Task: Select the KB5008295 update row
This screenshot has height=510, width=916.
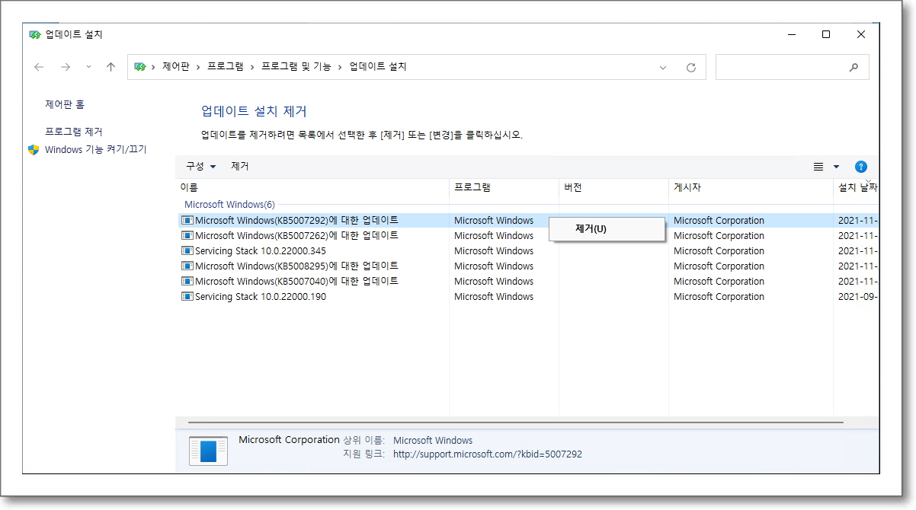Action: tap(528, 266)
